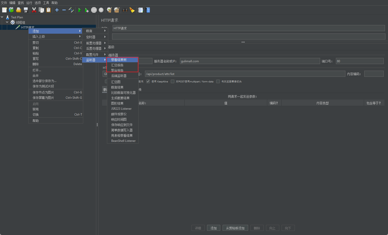The height and width of the screenshot is (235, 388).
Task: Save the test plan with floppy icon
Action: pyautogui.click(x=26, y=10)
